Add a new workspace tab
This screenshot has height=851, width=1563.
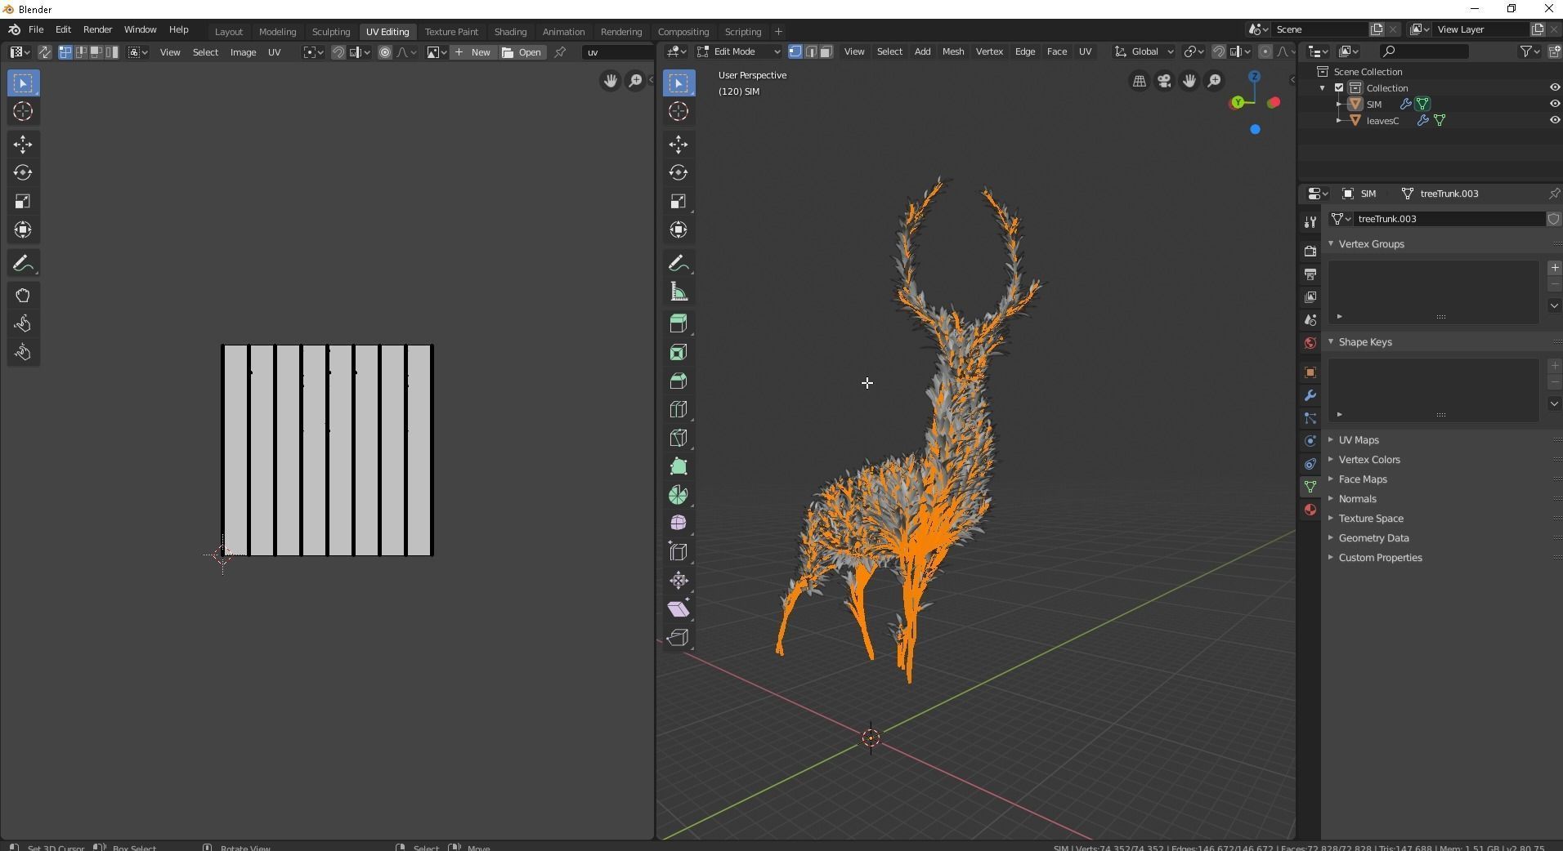coord(778,32)
